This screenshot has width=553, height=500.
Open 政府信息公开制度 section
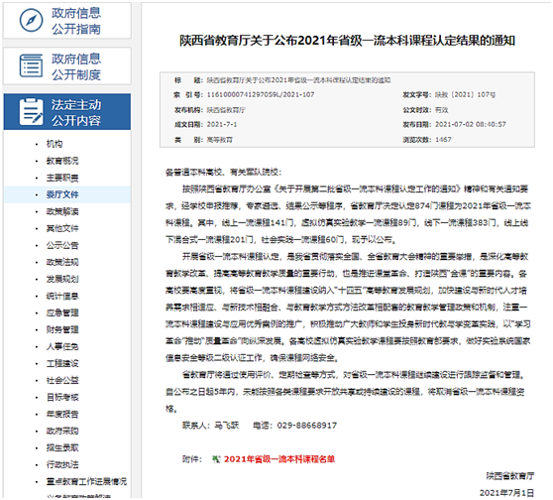(67, 66)
